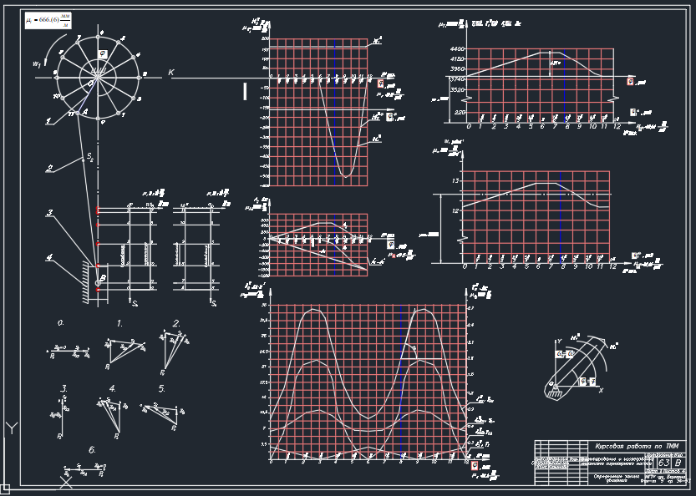The height and width of the screenshot is (496, 696).
Task: Click the 4180 axis value on the top-right chart
Action: click(x=457, y=59)
